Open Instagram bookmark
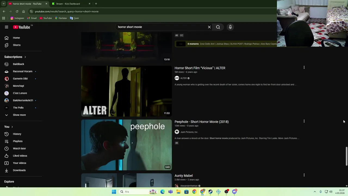 click(17, 18)
